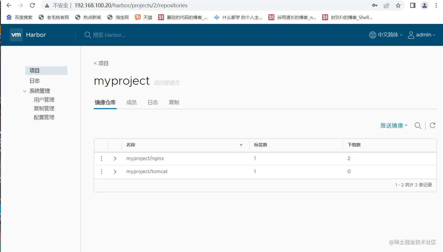Collapse the 系统管理 sidebar section
The height and width of the screenshot is (252, 443).
pyautogui.click(x=25, y=91)
